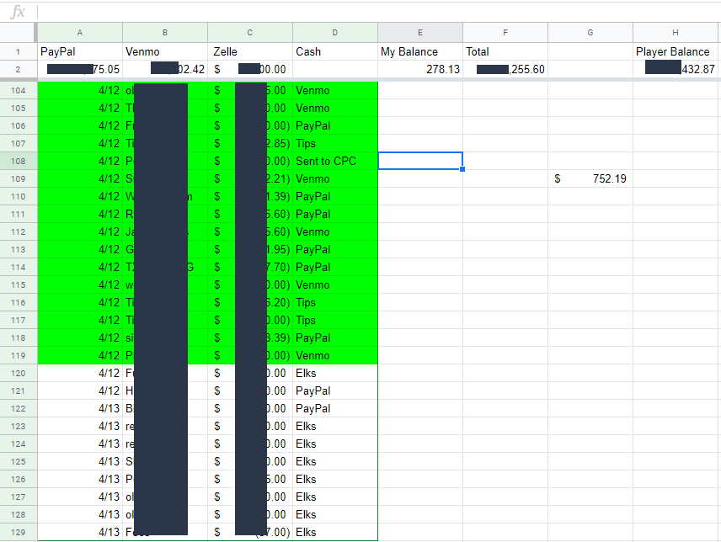Click the 'Player Balance' header cell
The height and width of the screenshot is (542, 721).
(x=676, y=51)
